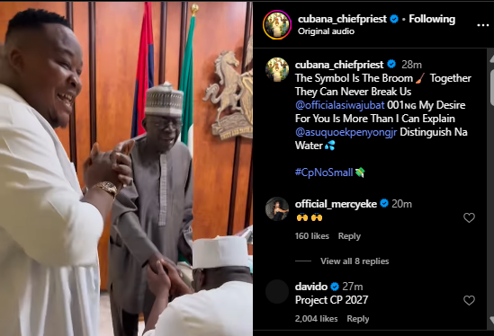Like davido's comment with the heart icon
This screenshot has height=336, width=494.
469,300
